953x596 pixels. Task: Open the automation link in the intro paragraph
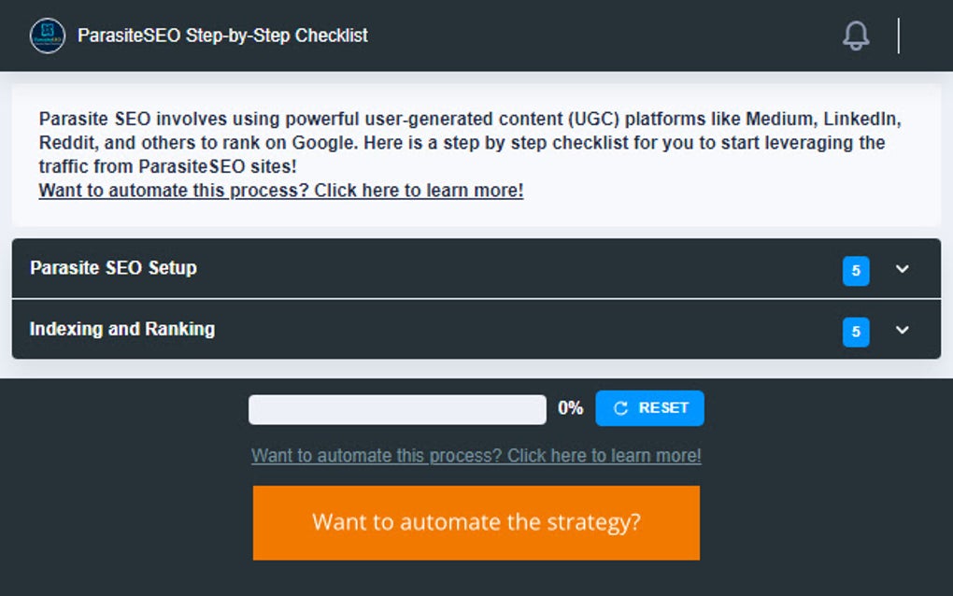tap(279, 190)
